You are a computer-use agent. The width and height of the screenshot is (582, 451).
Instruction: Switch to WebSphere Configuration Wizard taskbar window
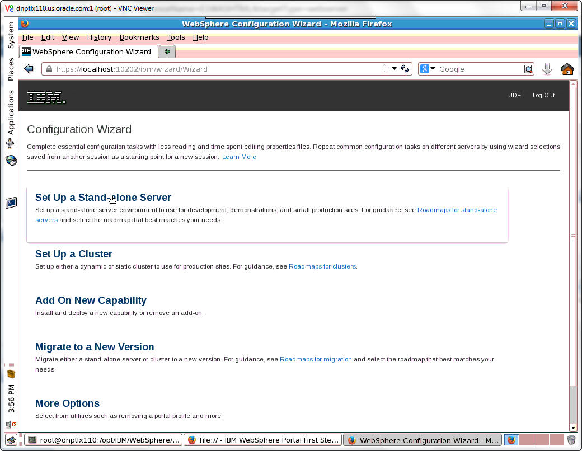[423, 440]
